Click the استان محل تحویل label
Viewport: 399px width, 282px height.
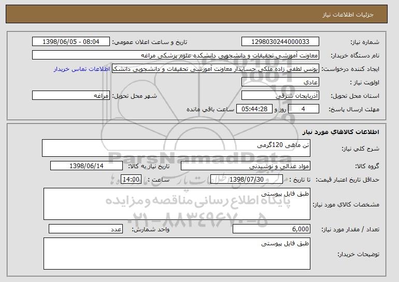[355, 96]
